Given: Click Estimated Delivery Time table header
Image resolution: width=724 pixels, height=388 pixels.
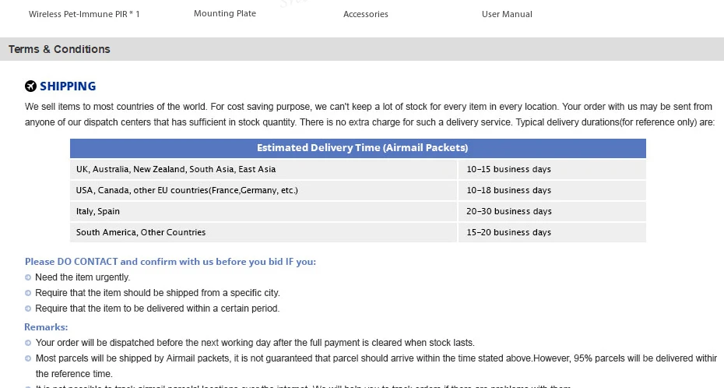Looking at the screenshot, I should (358, 148).
